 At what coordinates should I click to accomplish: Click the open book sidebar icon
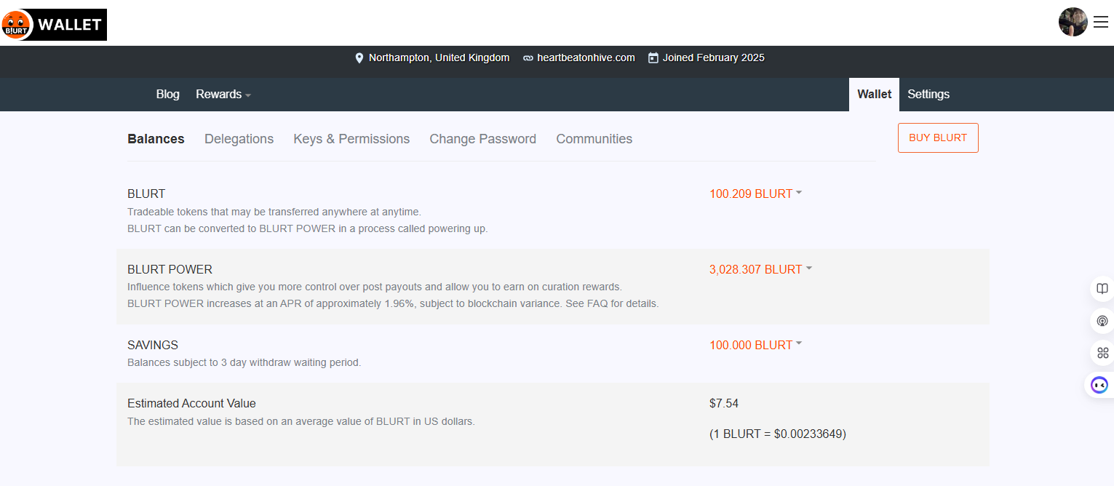point(1102,289)
